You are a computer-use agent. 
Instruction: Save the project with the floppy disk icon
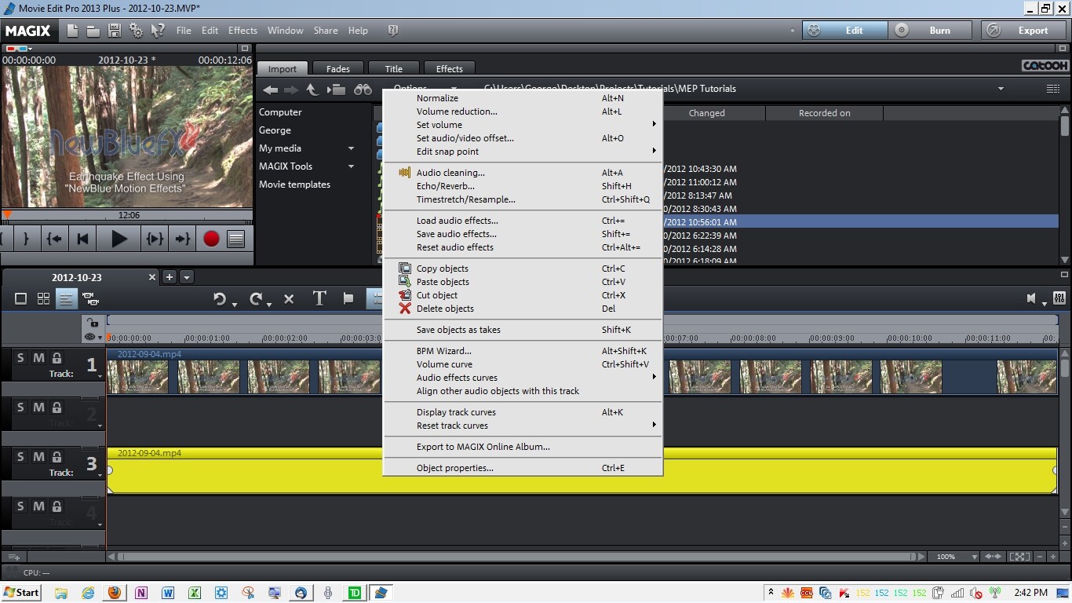coord(115,31)
